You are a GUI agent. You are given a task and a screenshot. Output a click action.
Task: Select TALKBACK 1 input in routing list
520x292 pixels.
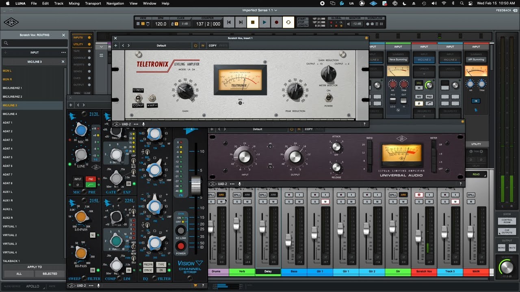coord(32,261)
